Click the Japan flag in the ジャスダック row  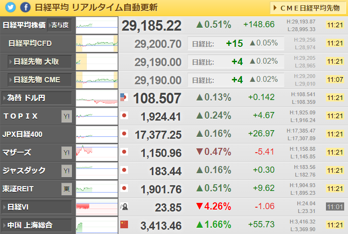(124, 170)
